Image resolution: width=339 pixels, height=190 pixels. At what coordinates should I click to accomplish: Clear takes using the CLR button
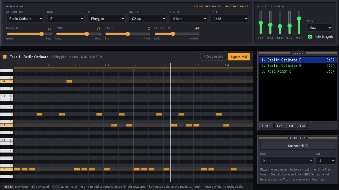[302, 126]
